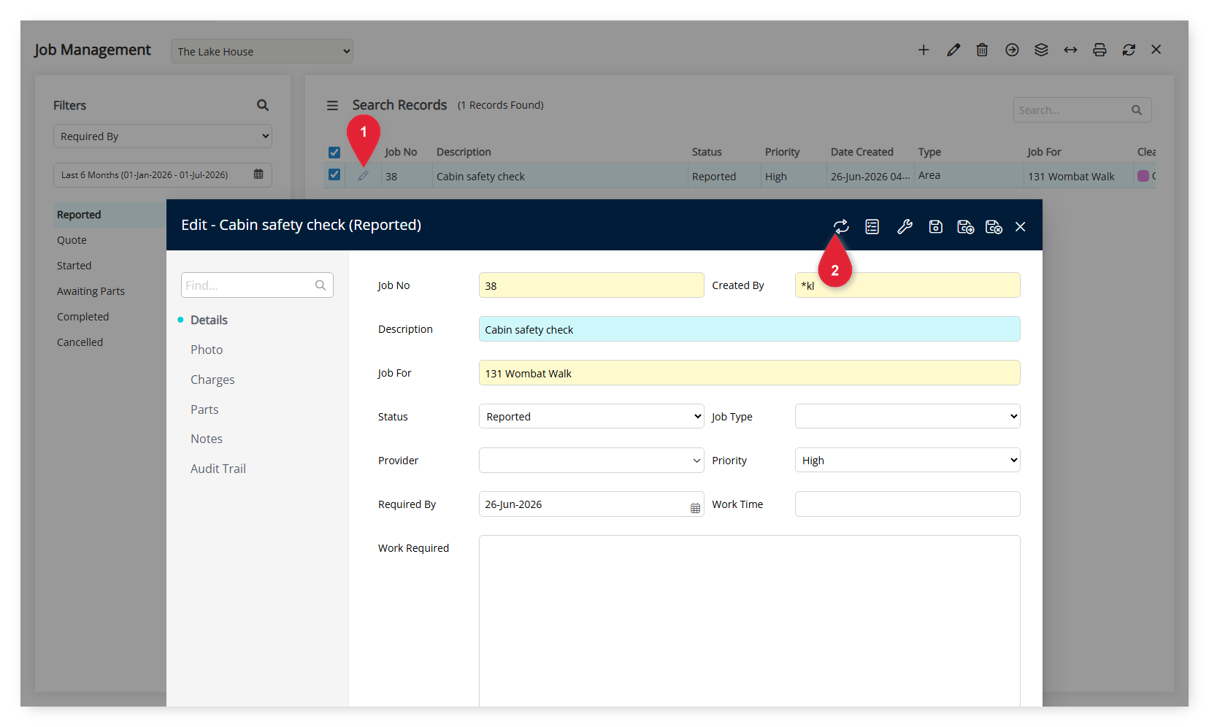Click the checklist icon in the Edit dialog header
This screenshot has width=1209, height=727.
(872, 227)
